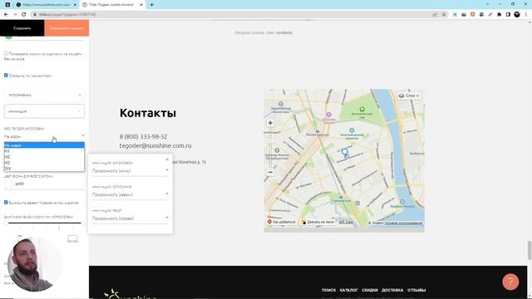The width and height of the screenshot is (532, 299).
Task: Click the orange Save and close button
Action: [66, 28]
